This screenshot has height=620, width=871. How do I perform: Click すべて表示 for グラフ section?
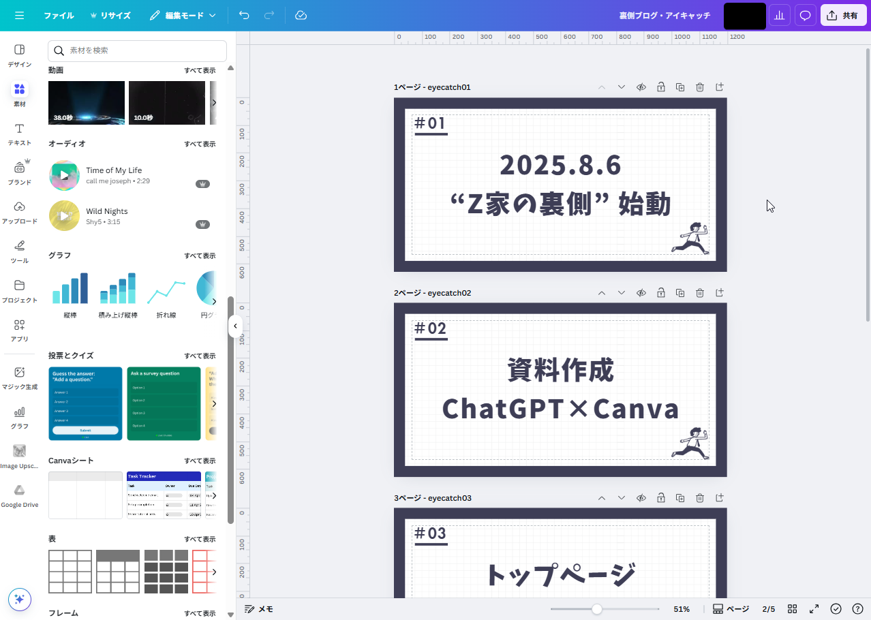coord(200,255)
